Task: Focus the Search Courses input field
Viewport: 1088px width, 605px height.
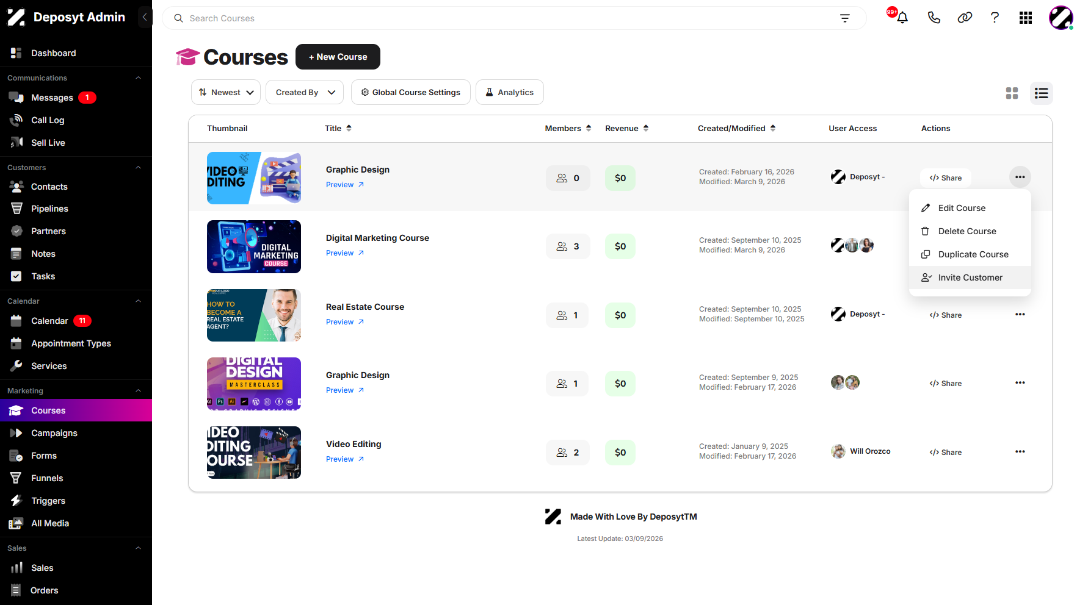Action: pos(507,18)
